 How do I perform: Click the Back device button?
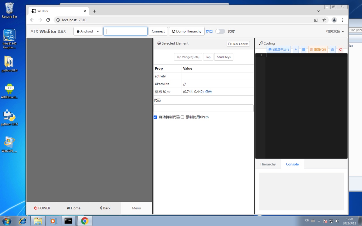pos(105,208)
